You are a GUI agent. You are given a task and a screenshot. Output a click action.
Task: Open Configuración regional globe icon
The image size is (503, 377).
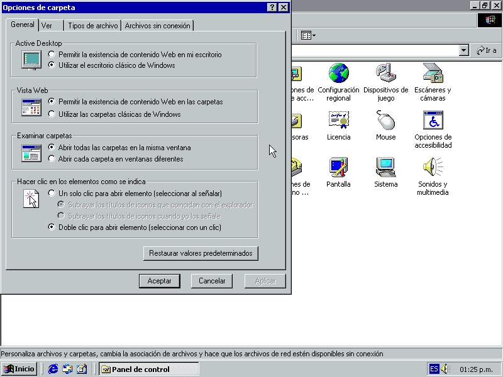338,73
